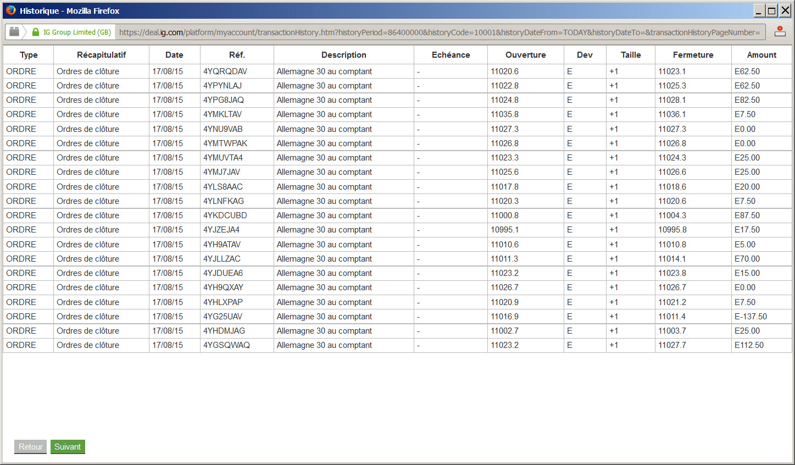Click the green padlock security icon

pyautogui.click(x=36, y=32)
